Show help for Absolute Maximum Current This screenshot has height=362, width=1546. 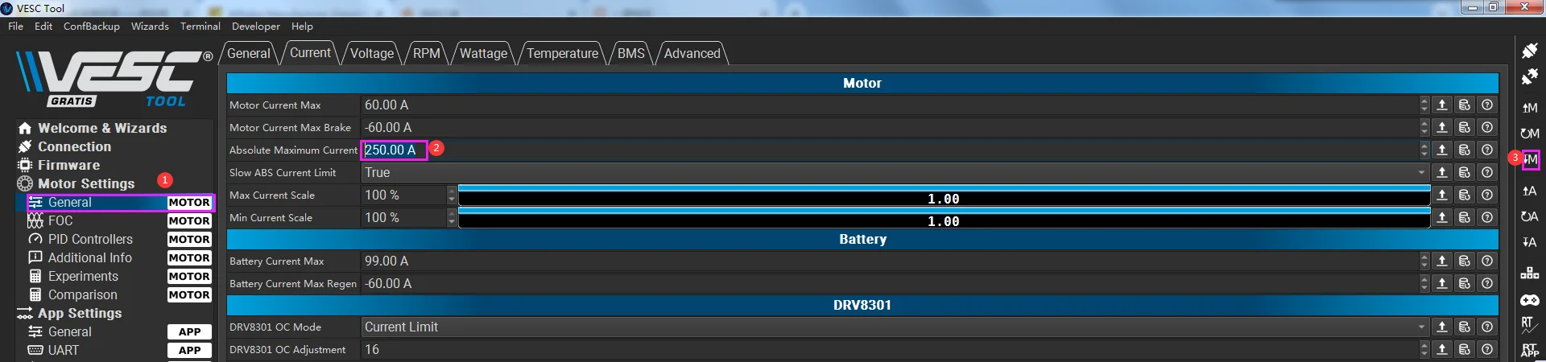(1487, 150)
